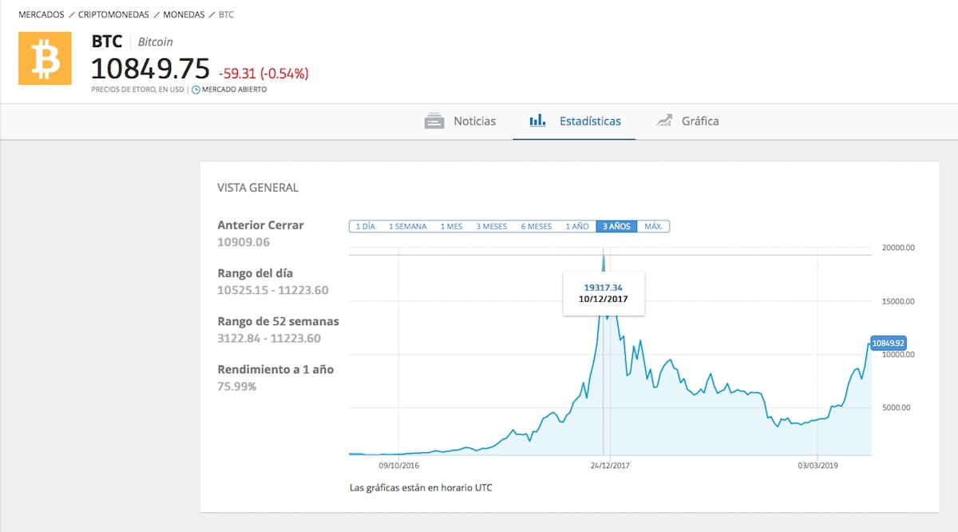Viewport: 958px width, 532px height.
Task: Show the 6 MESES price history
Action: click(536, 226)
